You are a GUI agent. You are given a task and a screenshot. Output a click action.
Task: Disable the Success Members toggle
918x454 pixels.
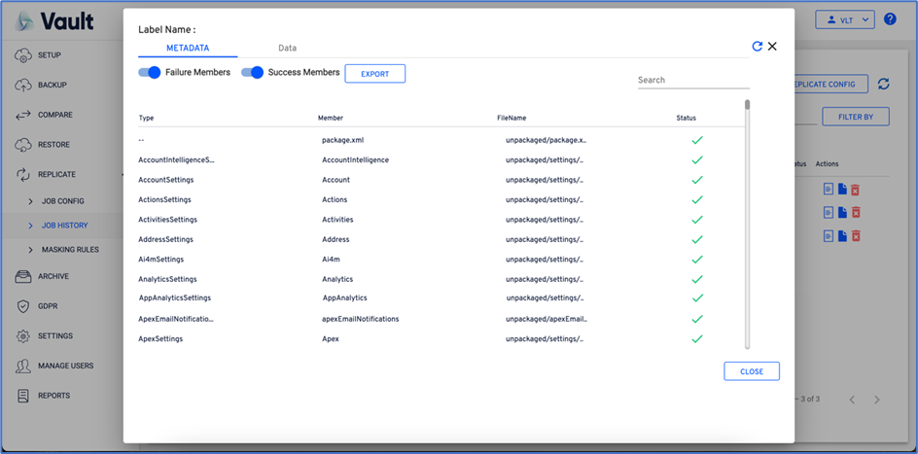click(253, 72)
